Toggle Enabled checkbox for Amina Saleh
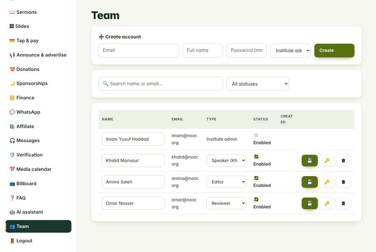Screen dimensions: 376x252 (x=256, y=178)
